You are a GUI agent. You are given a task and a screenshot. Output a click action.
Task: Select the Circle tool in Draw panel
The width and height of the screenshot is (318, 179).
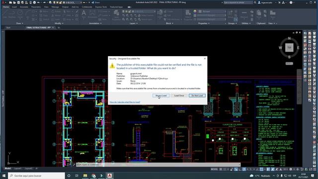(20, 14)
